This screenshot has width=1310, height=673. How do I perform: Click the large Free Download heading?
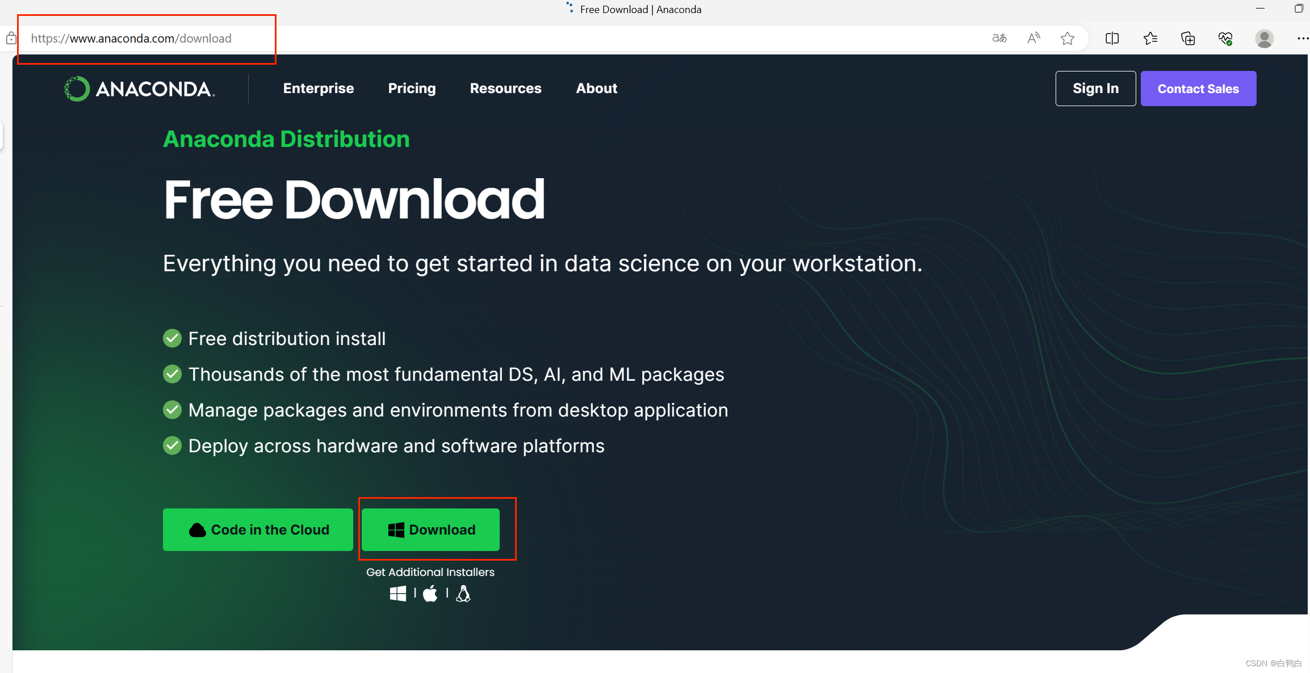pyautogui.click(x=354, y=199)
